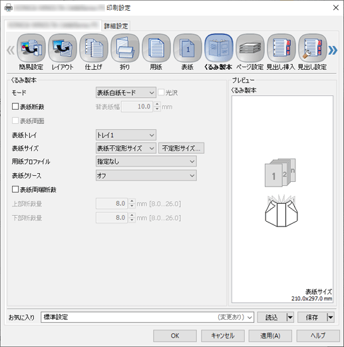This screenshot has width=344, height=347.
Task: Expand the 用紙プロファイル dropdown
Action: 146,161
